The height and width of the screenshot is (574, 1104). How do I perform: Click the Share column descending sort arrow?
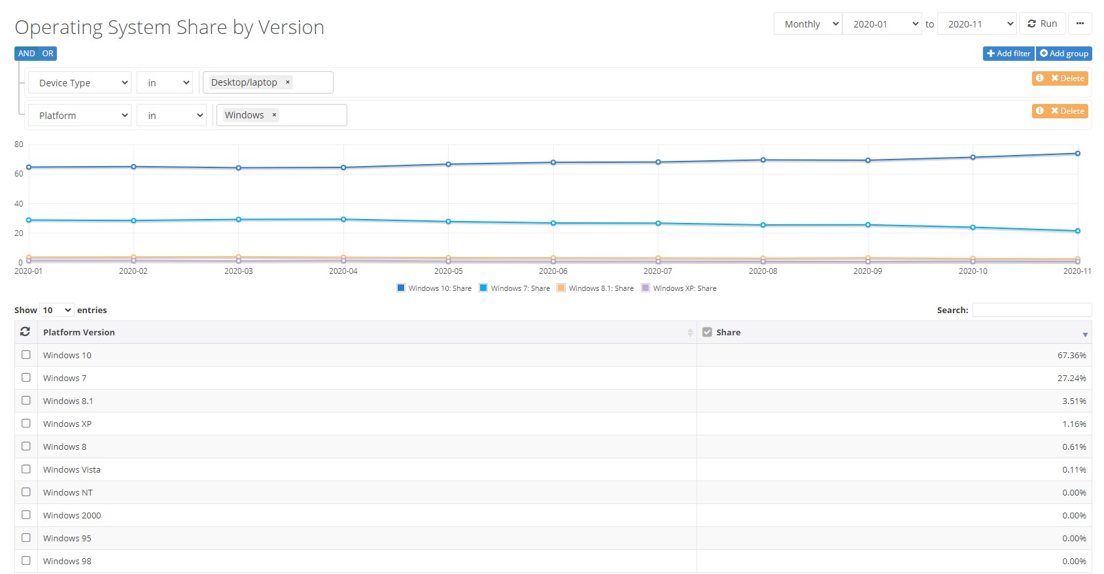tap(1084, 334)
